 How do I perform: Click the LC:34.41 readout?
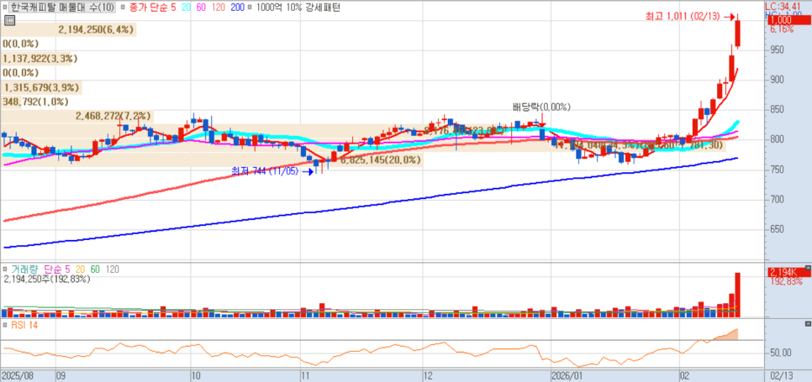tap(783, 6)
